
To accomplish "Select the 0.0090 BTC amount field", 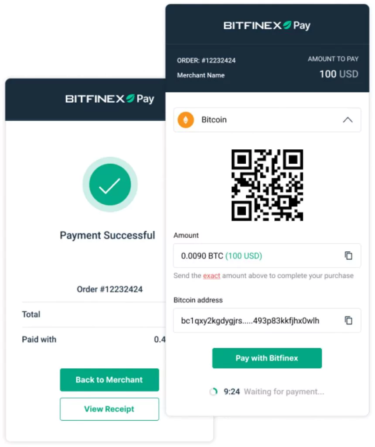I will (267, 255).
